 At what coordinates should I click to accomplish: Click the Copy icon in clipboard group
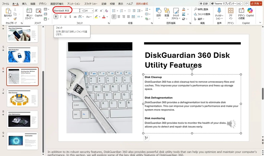pyautogui.click(x=15, y=14)
